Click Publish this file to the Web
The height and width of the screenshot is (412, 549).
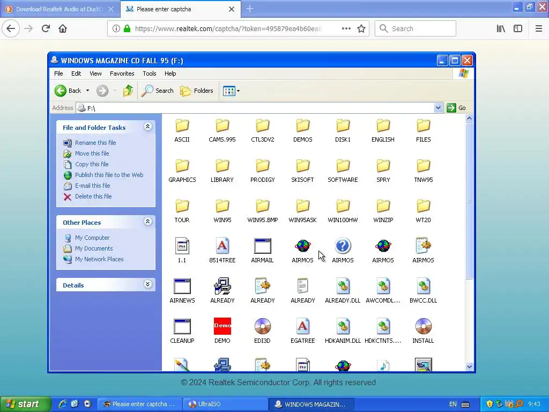109,175
